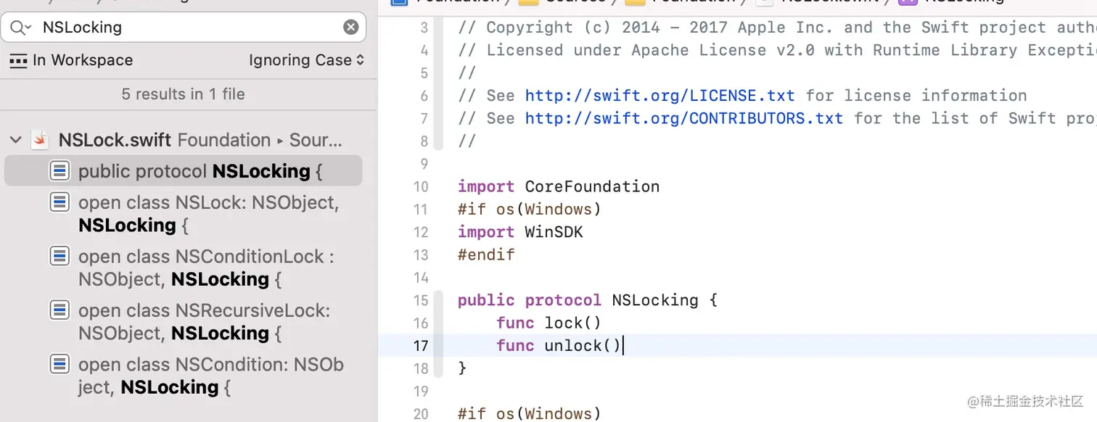Collapse the NSLock.swift results group

coord(15,140)
